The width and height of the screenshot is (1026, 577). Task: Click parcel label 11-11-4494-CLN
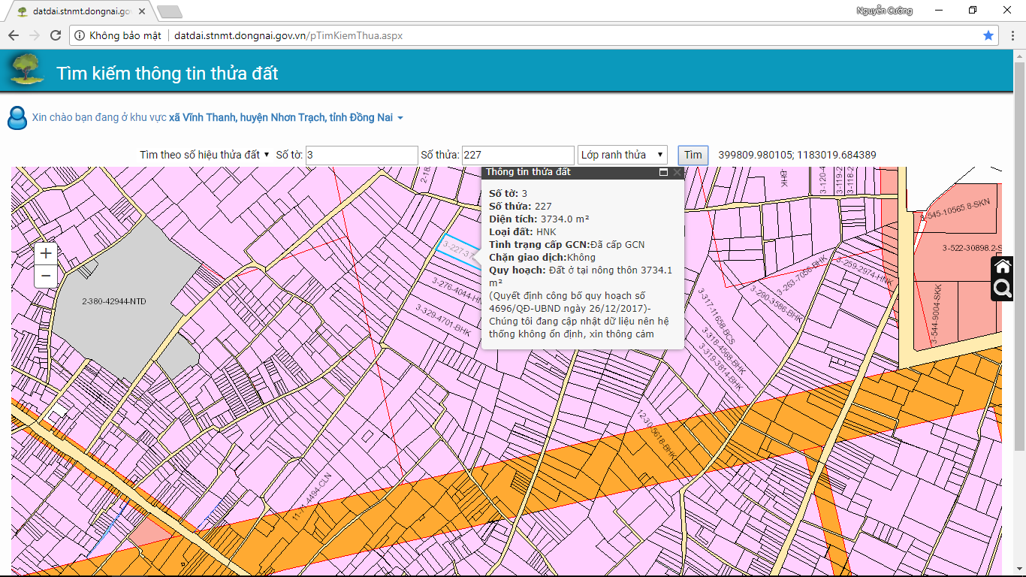(311, 497)
